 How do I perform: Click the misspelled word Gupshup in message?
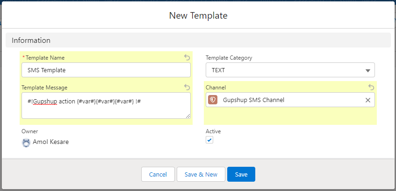coord(45,100)
